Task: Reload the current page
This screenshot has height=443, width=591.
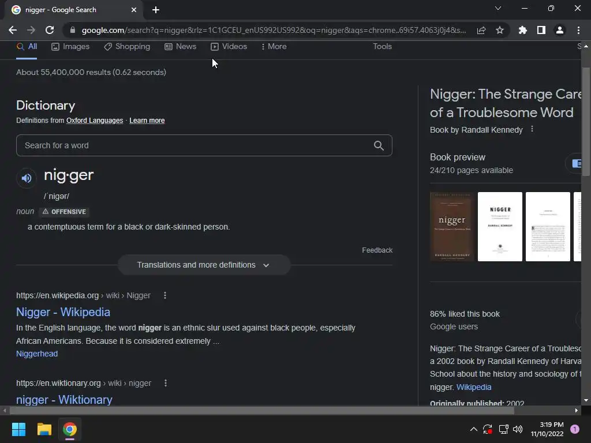Action: tap(50, 30)
